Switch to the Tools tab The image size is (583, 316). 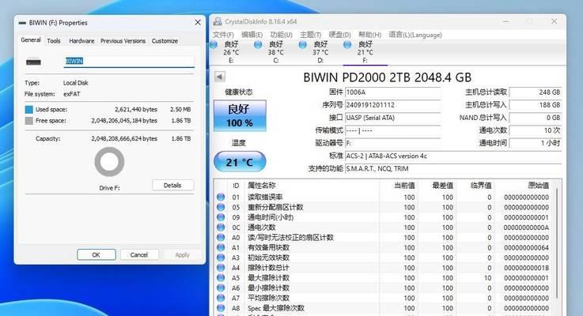54,41
